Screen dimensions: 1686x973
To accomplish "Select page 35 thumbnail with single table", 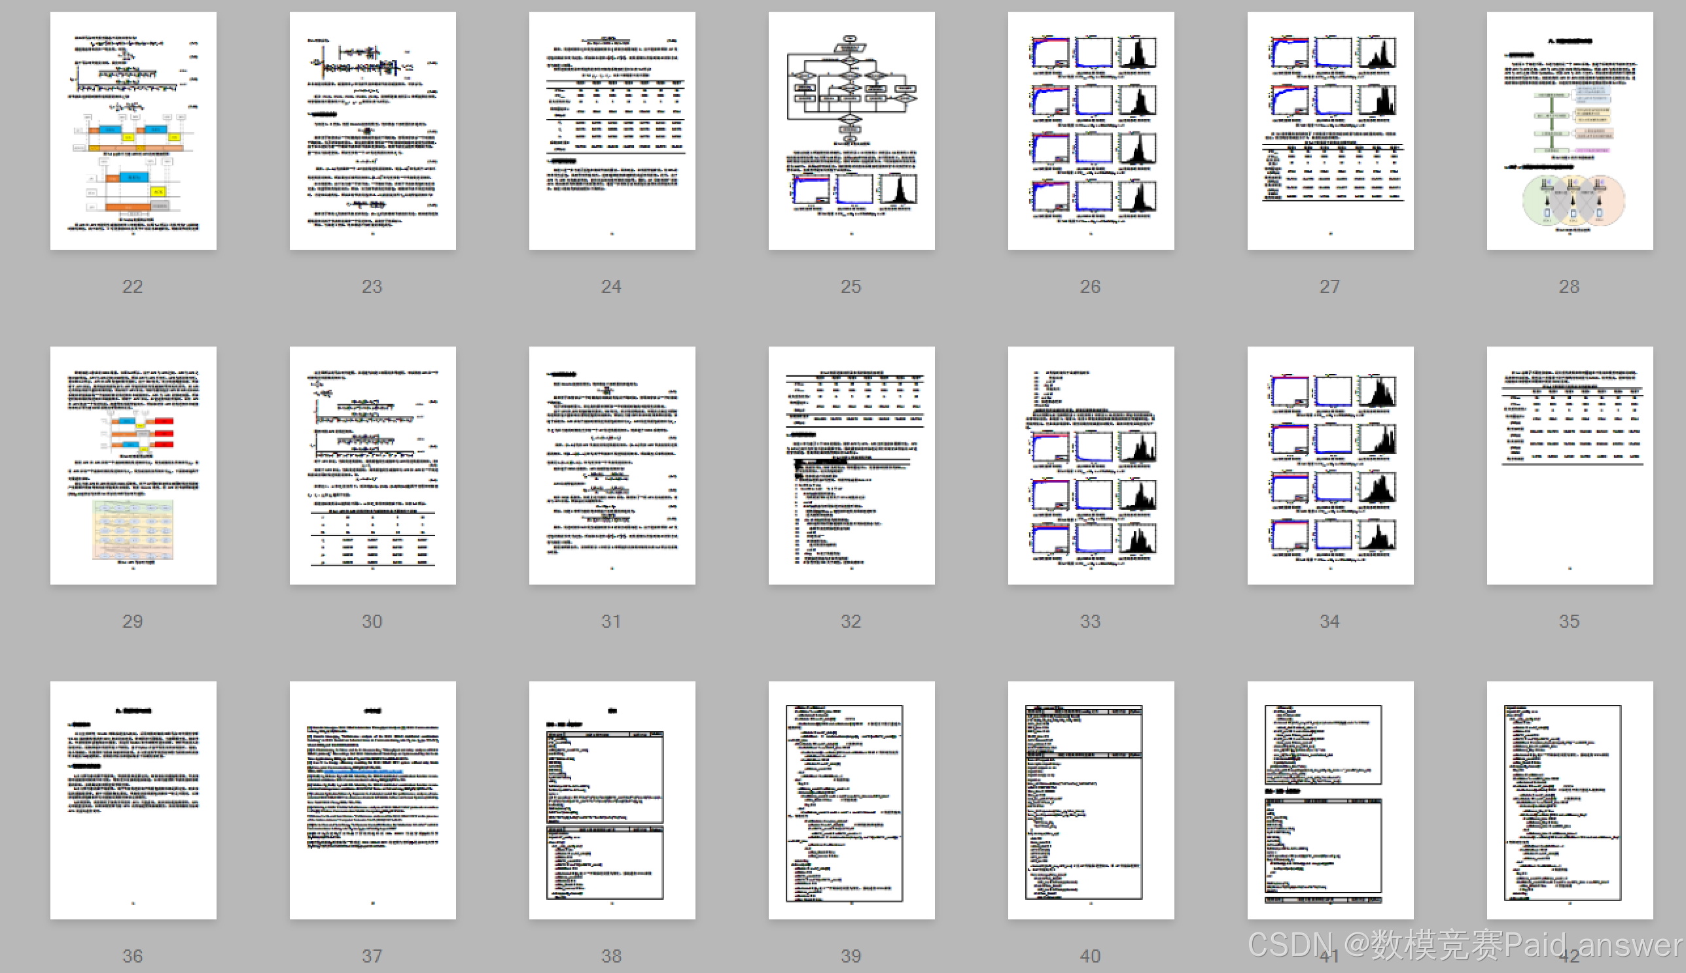I will click(x=1569, y=465).
